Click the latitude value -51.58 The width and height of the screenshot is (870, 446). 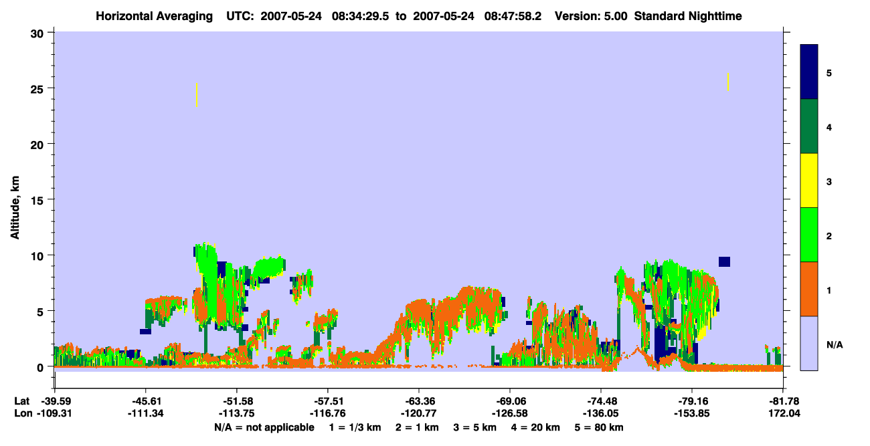(236, 401)
